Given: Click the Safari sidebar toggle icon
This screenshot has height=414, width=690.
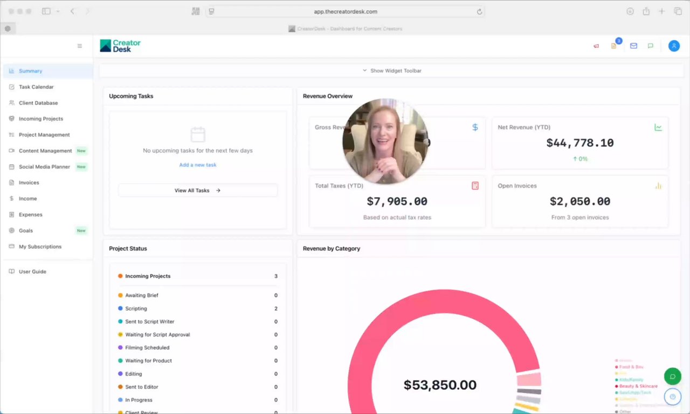Looking at the screenshot, I should point(46,11).
